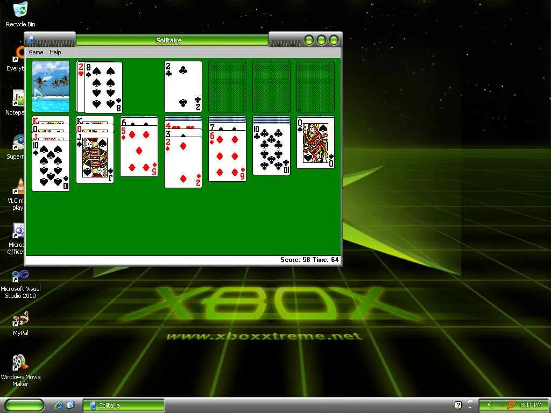Open the Windows Movie Maker shortcut
Image resolution: width=551 pixels, height=413 pixels.
coord(20,371)
